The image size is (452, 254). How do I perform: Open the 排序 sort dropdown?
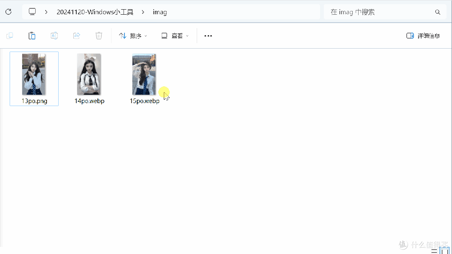[x=133, y=36]
